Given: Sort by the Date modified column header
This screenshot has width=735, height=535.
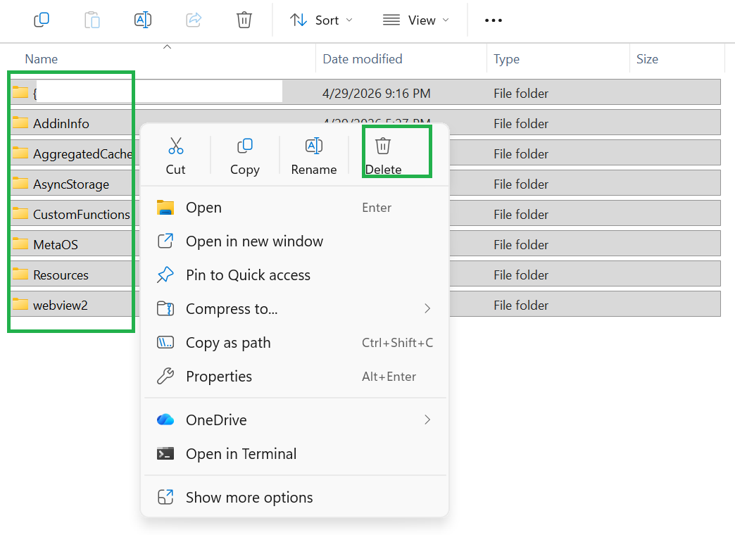Looking at the screenshot, I should coord(363,59).
